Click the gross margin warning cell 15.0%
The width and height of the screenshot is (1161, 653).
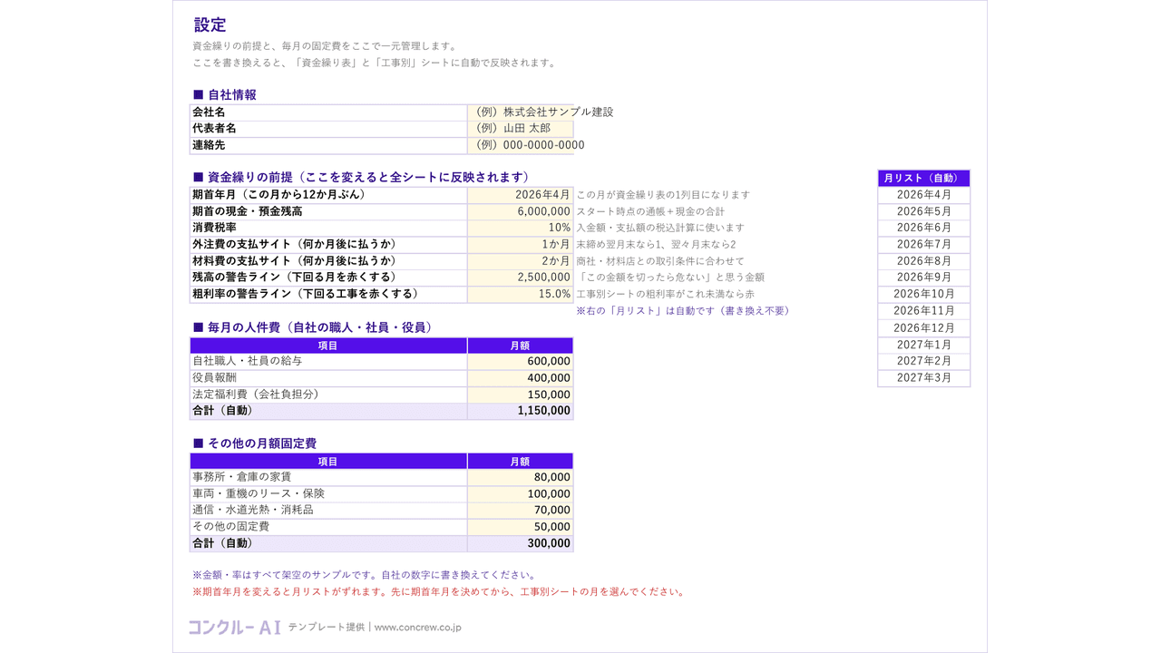521,294
